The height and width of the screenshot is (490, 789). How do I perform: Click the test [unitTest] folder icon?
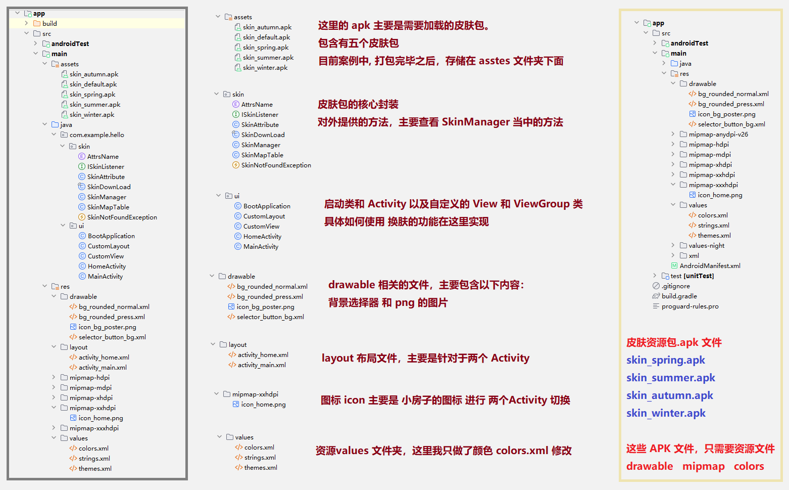[665, 276]
